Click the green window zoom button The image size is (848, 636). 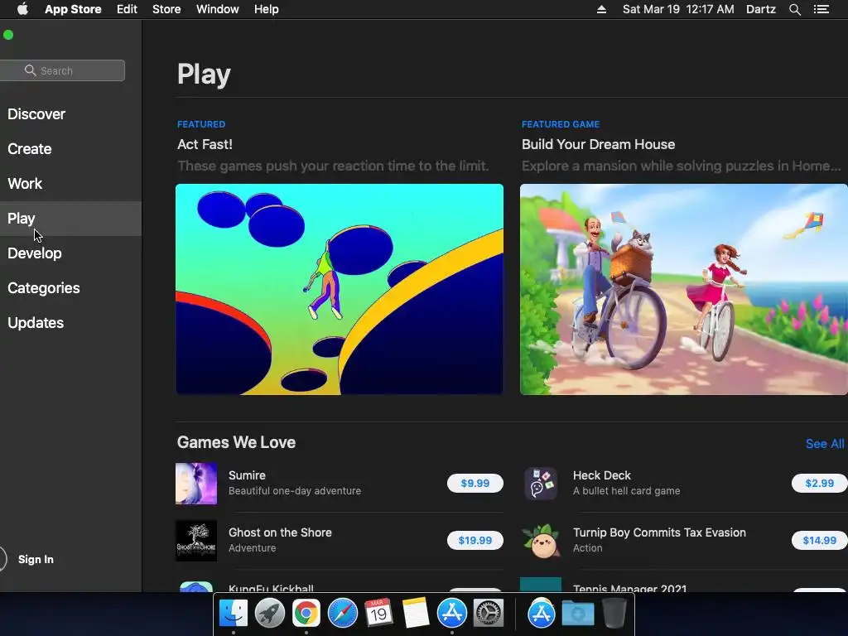(x=8, y=35)
